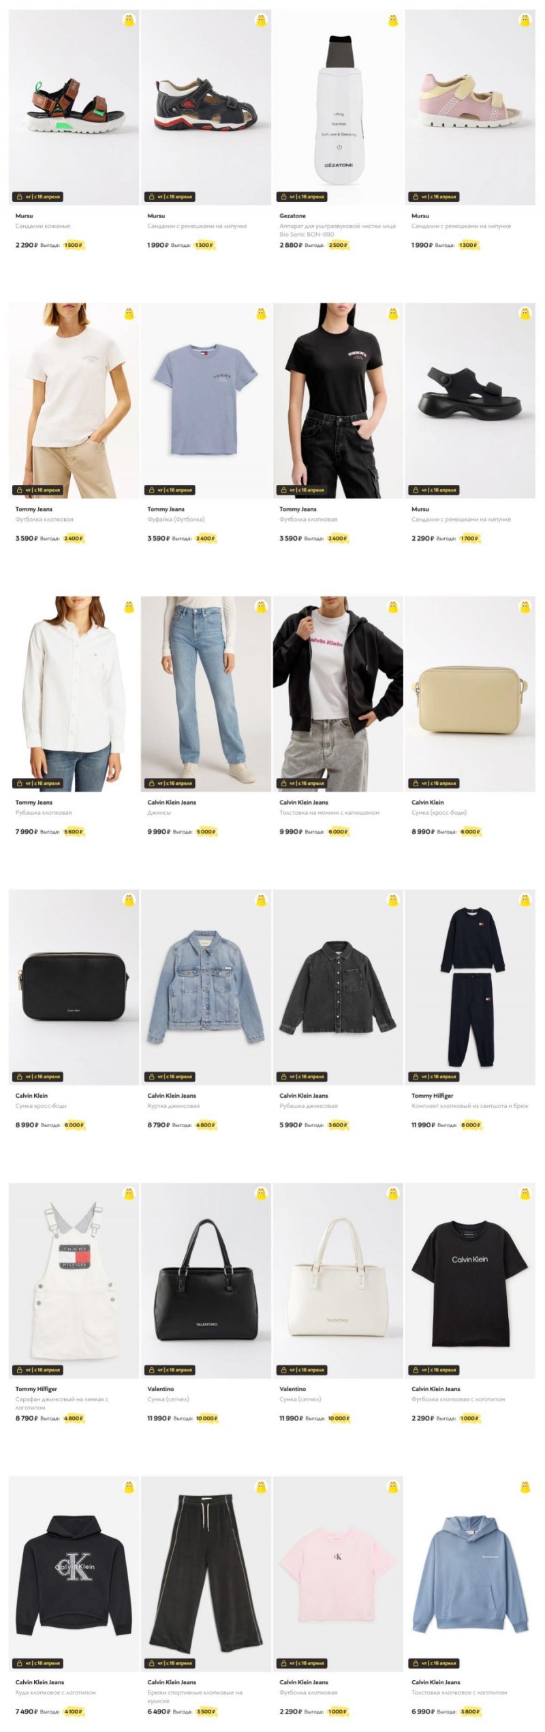Viewport: 545px width, 1732px height.
Task: Click the 7 490 ₽ price of the hoodie
Action: 27,1711
